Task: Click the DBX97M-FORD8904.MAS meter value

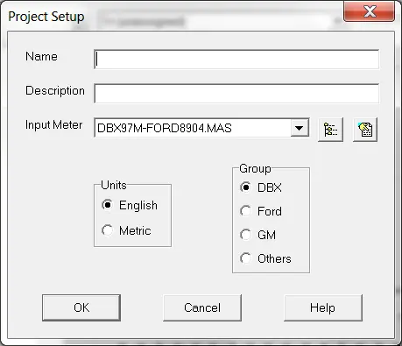Action: (165, 128)
